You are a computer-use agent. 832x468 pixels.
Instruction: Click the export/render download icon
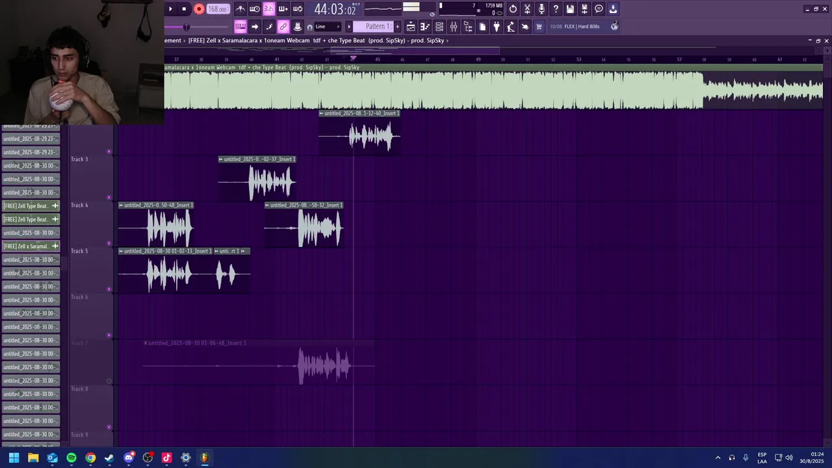point(613,9)
